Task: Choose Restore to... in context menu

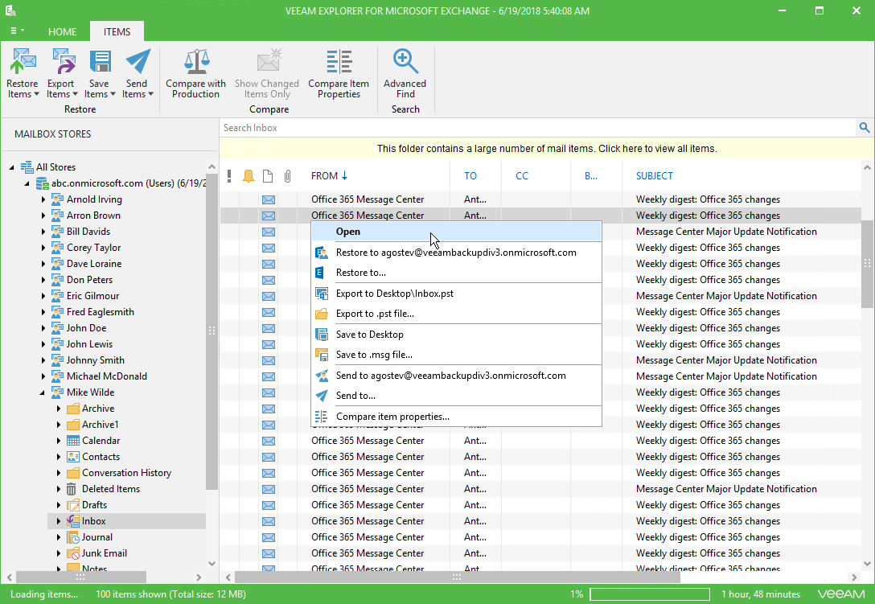Action: (x=457, y=273)
